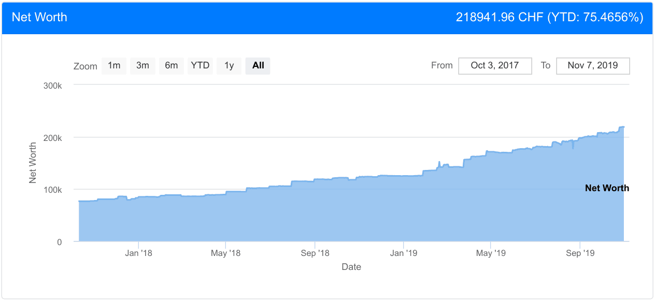This screenshot has height=300, width=656.
Task: Click the vertical Net Worth axis title
Action: pyautogui.click(x=33, y=163)
